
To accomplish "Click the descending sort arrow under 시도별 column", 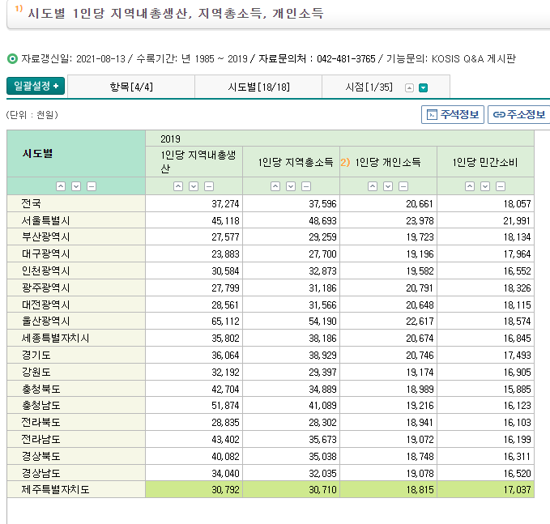I will click(x=75, y=186).
